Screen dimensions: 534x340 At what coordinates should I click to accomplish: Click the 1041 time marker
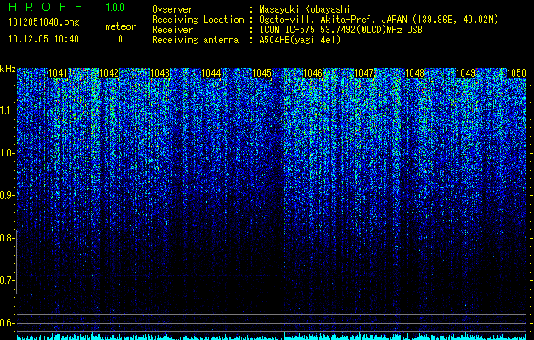(x=59, y=73)
